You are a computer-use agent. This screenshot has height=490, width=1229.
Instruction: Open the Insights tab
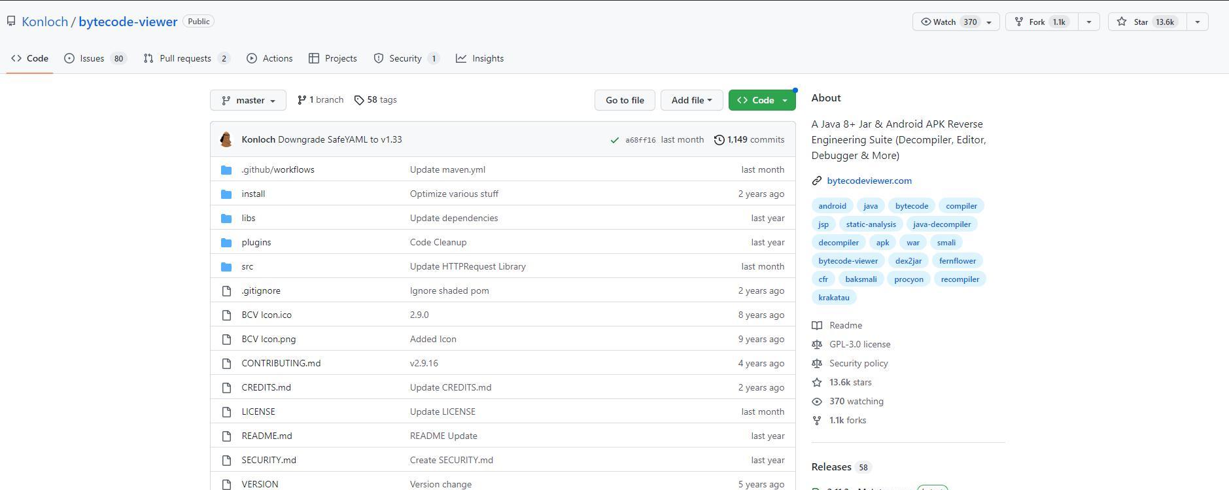[480, 58]
